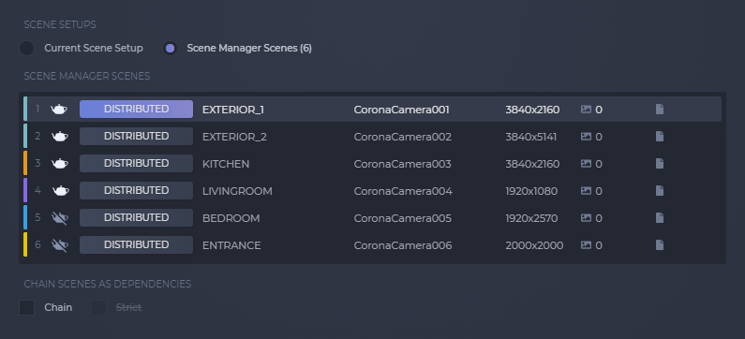Click the purple color tag on LIVINGROOM row

pos(25,190)
